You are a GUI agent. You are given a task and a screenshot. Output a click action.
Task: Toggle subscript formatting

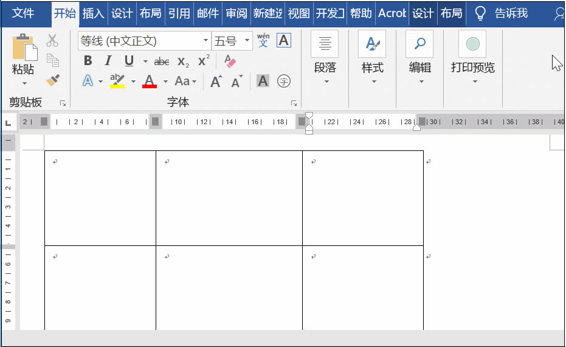183,62
